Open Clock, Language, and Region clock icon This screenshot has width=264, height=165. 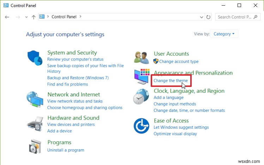pos(141,97)
